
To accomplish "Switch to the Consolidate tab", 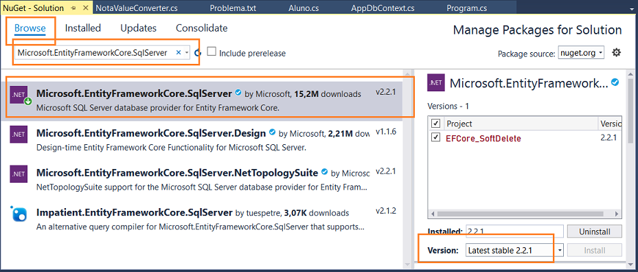I will [201, 28].
